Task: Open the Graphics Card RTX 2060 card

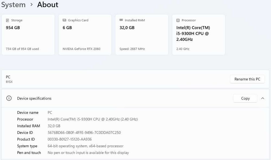Action: coord(85,35)
